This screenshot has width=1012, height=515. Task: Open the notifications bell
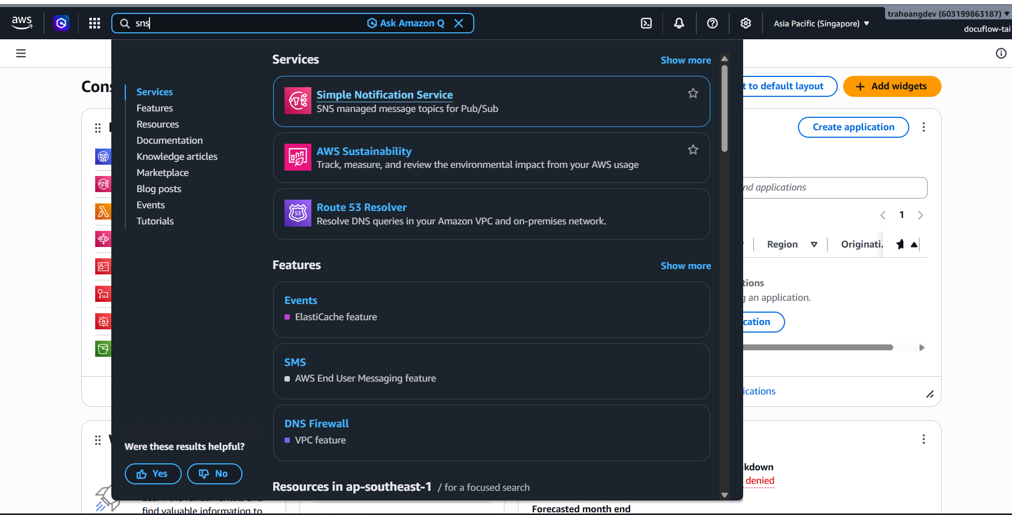coord(679,23)
